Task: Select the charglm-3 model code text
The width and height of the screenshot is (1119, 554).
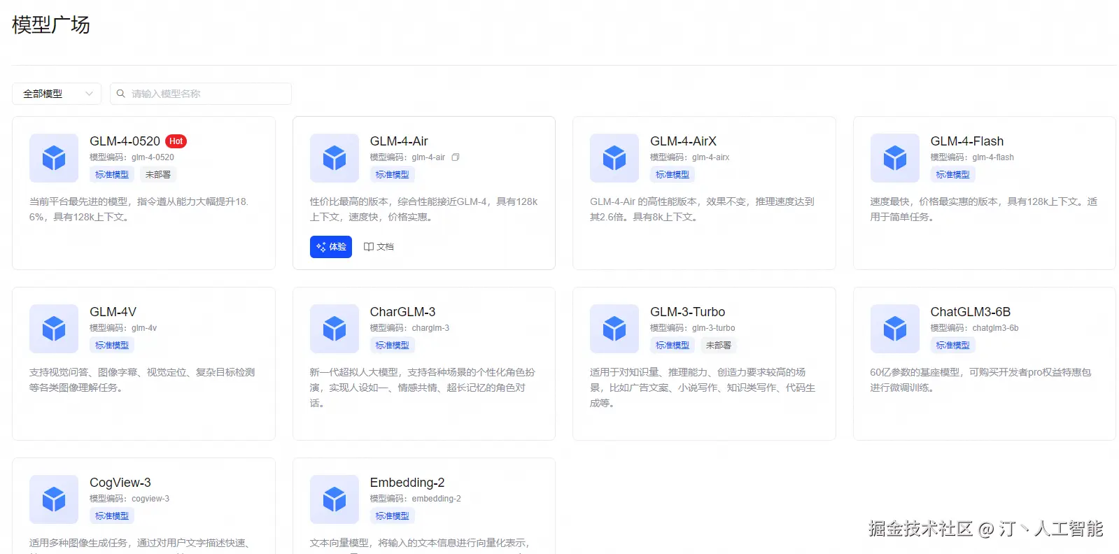Action: 430,328
